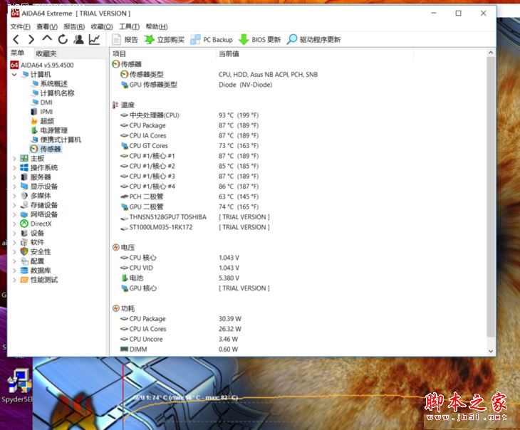Expand the 显示设备 tree node
520x430 pixels.
tap(14, 187)
